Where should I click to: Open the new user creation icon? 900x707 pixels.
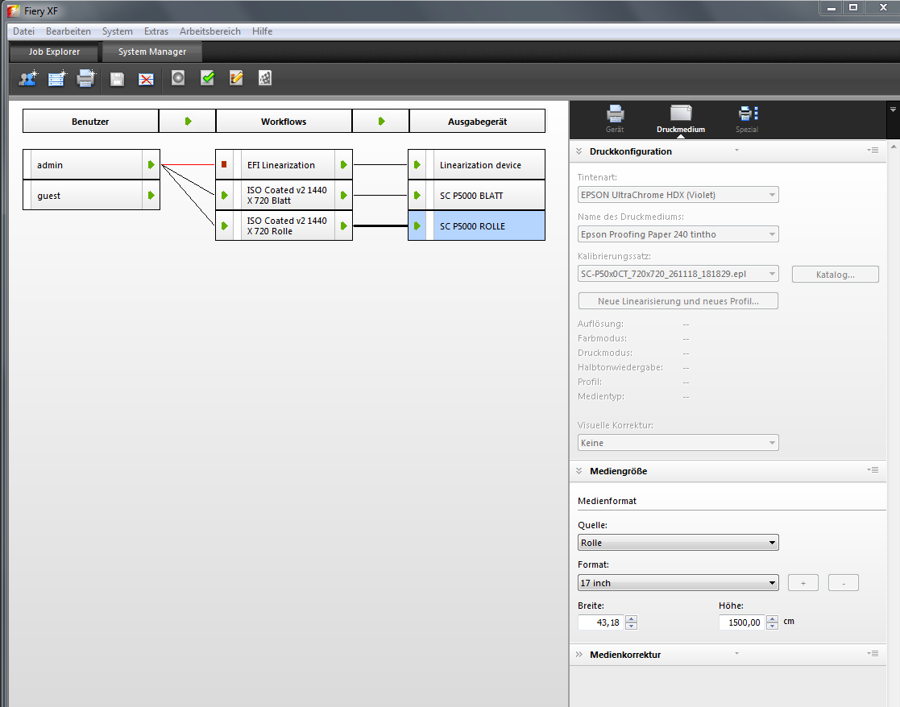pyautogui.click(x=27, y=79)
